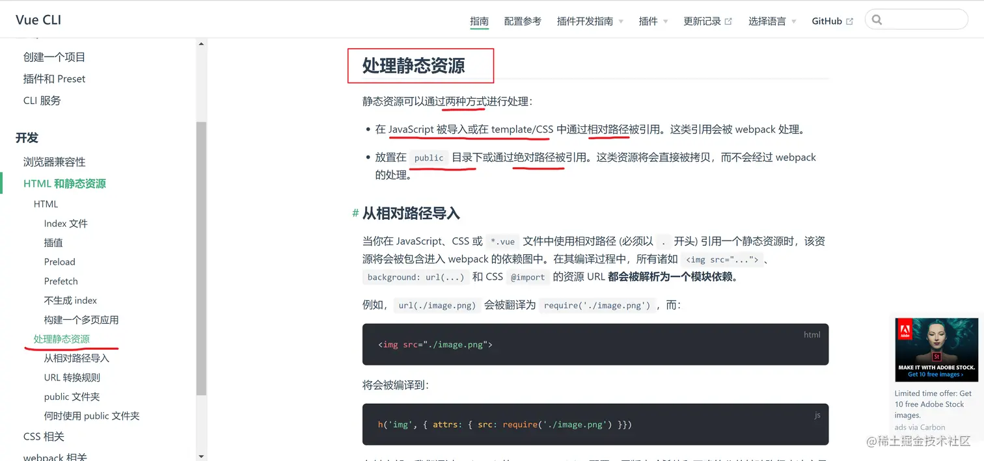
Task: Open CSS 相关 in the sidebar
Action: click(44, 436)
